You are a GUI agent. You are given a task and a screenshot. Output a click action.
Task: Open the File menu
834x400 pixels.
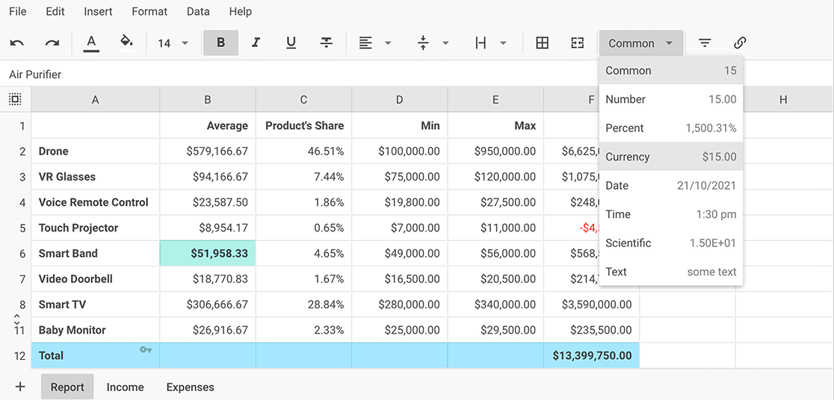click(17, 11)
